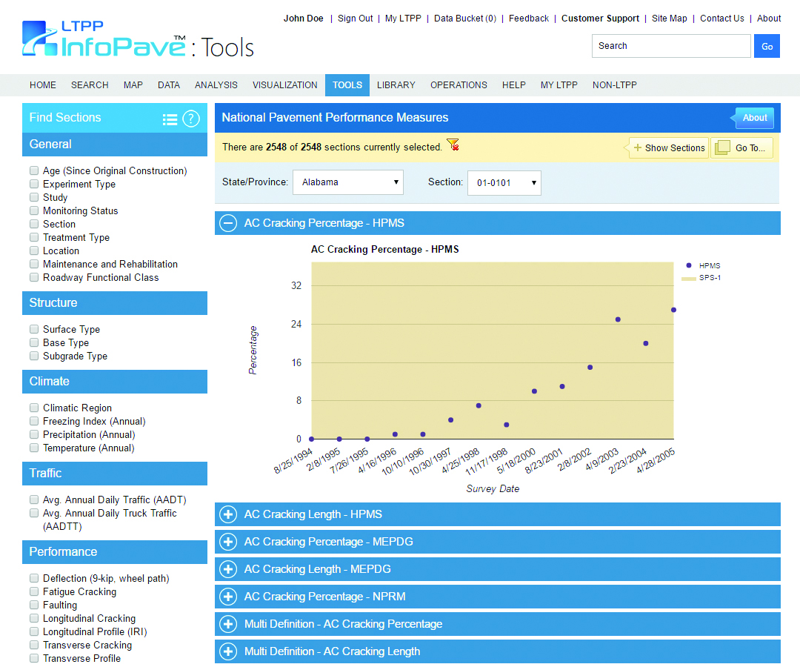
Task: Go to the SEARCH menu item
Action: coord(90,85)
